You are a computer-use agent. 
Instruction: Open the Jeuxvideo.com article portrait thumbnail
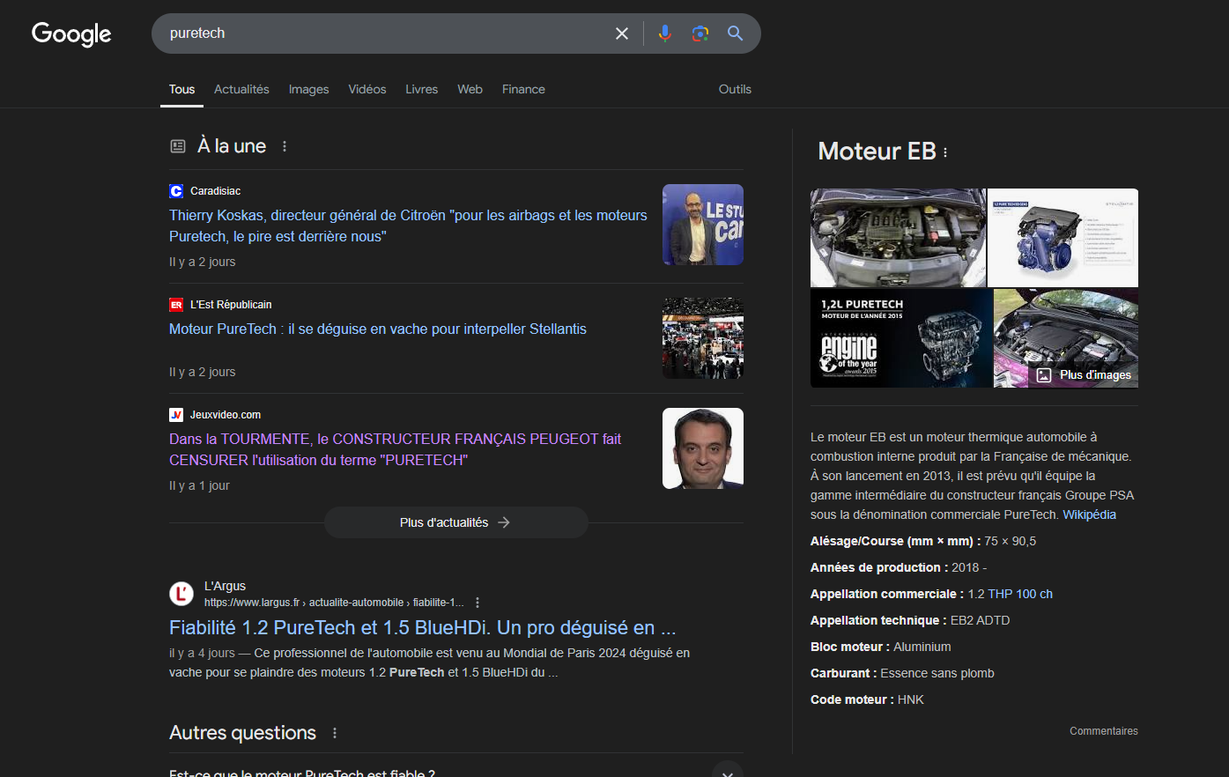pos(703,448)
